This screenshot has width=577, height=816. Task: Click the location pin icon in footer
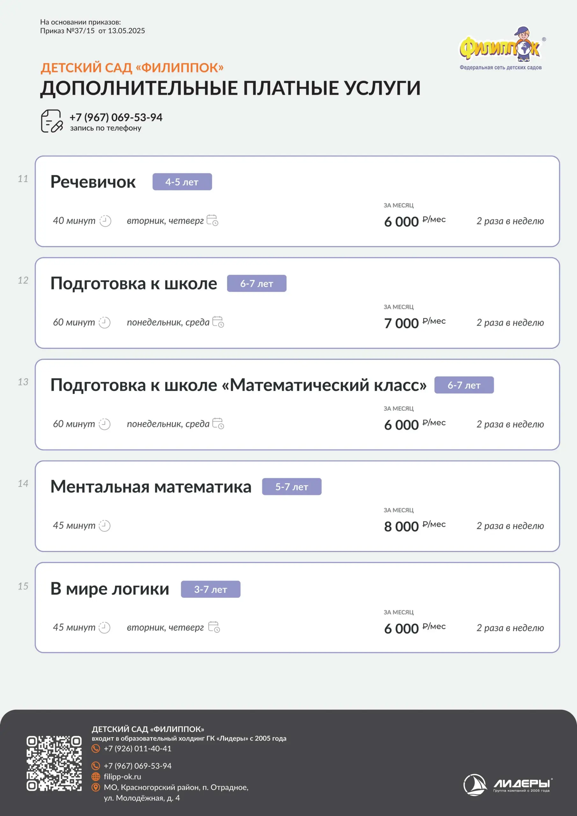[x=96, y=787]
